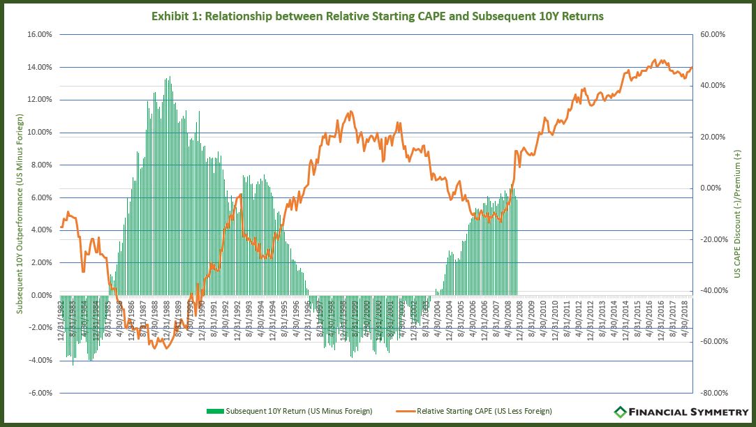
Task: Select the left axis title Subsequent 10Y Outperformance
Action: click(x=20, y=213)
